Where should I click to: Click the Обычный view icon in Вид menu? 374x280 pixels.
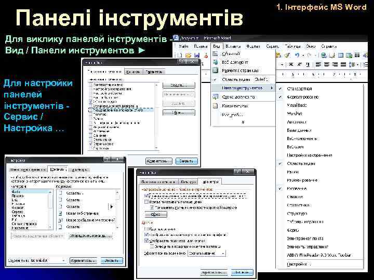pos(215,54)
